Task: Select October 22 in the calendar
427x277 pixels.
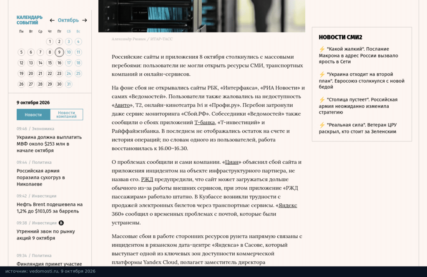Action: pyautogui.click(x=50, y=74)
